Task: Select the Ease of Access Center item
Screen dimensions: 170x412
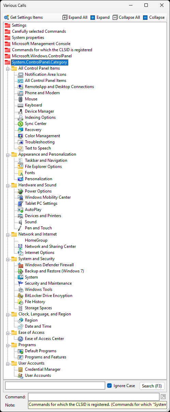Action: point(44,339)
